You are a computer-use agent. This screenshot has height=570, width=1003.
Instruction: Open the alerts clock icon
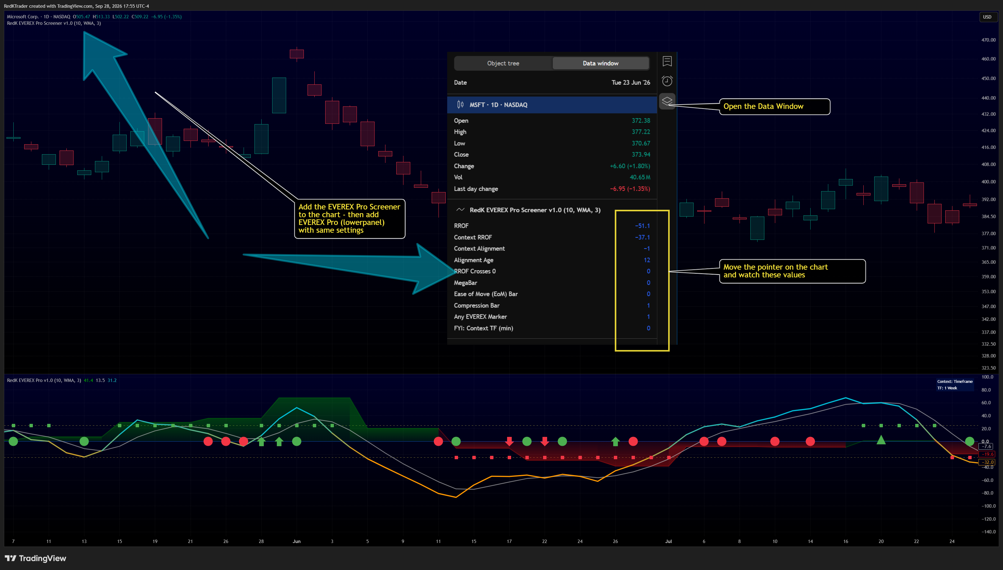[x=667, y=81]
